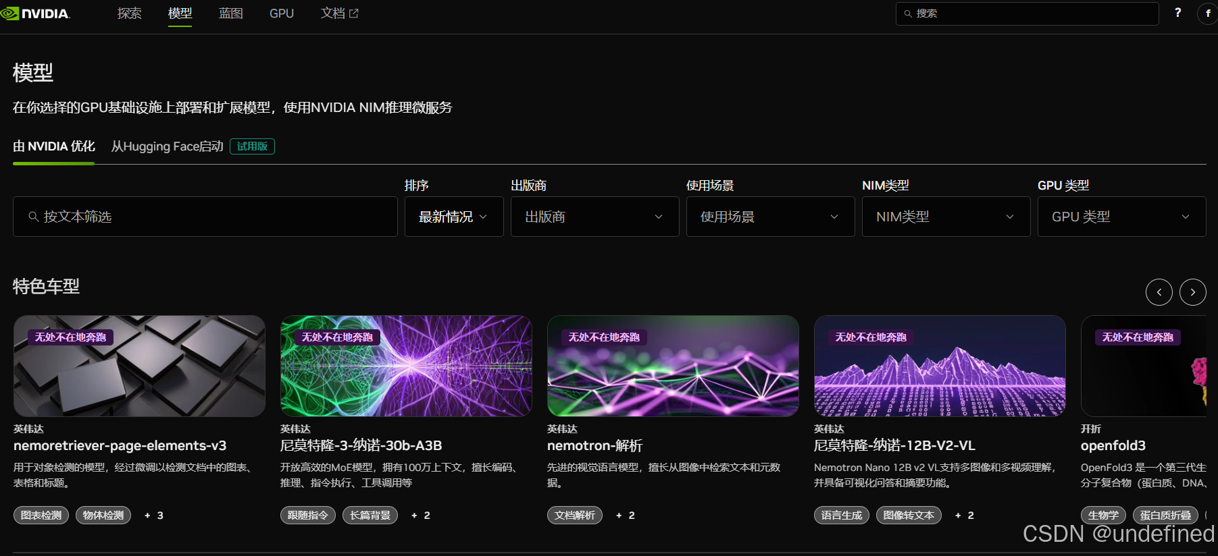Click the magnifier icon in the top search bar
This screenshot has height=556, width=1218.
[x=908, y=13]
